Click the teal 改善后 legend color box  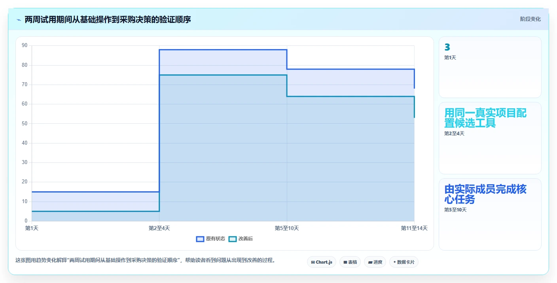click(233, 239)
